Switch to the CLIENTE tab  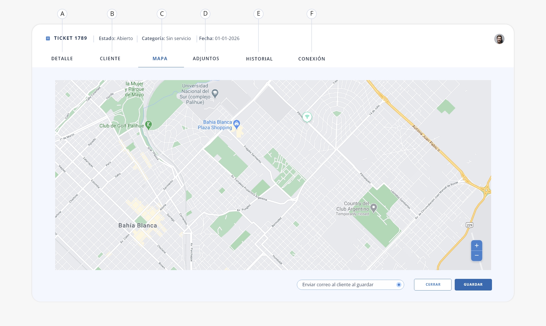[110, 58]
